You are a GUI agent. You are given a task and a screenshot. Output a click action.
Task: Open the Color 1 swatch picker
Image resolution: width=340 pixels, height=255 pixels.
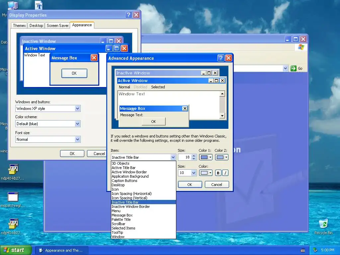pos(206,157)
